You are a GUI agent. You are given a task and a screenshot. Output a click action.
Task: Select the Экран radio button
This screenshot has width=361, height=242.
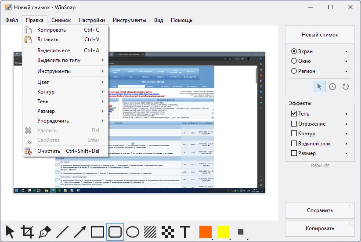pos(294,51)
